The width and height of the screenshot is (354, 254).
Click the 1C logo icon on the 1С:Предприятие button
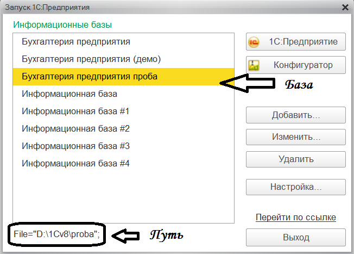click(x=254, y=42)
